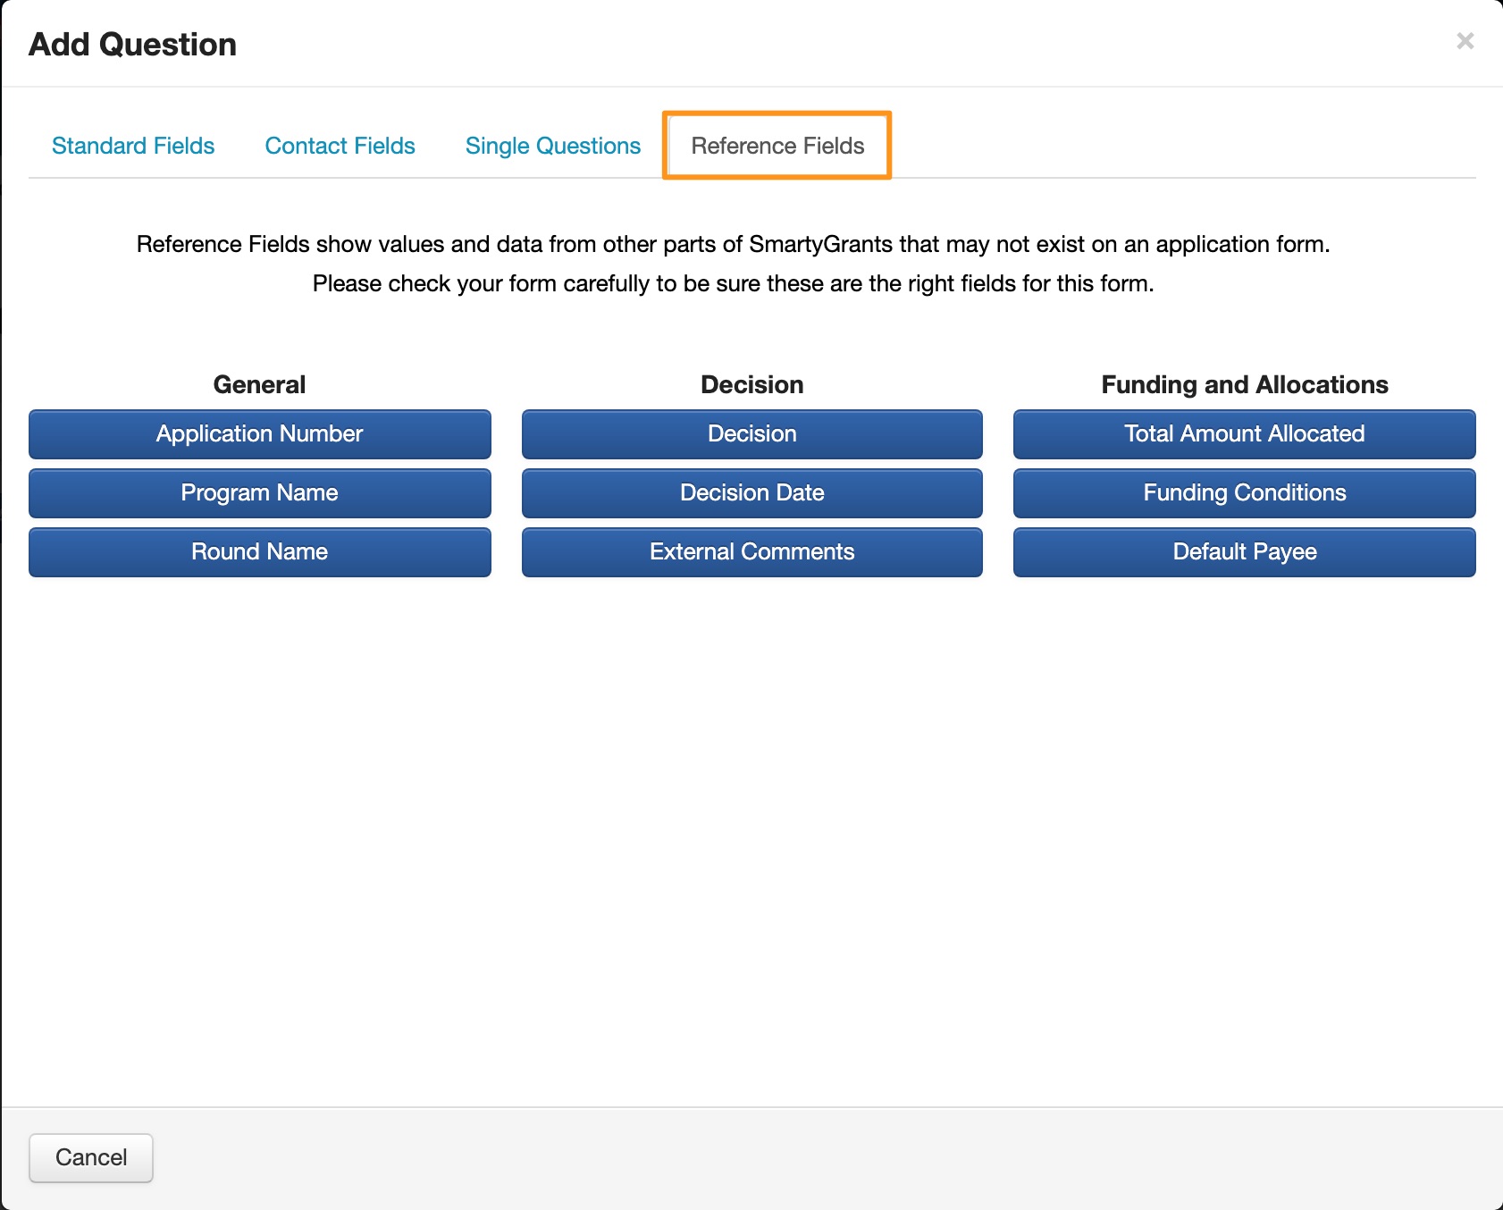Open the Contact Fields tab
Image resolution: width=1503 pixels, height=1210 pixels.
pyautogui.click(x=340, y=146)
